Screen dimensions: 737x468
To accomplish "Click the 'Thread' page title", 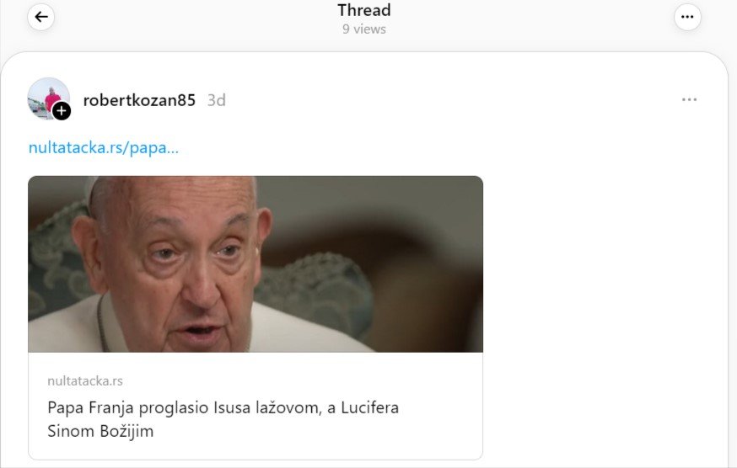I will [363, 10].
